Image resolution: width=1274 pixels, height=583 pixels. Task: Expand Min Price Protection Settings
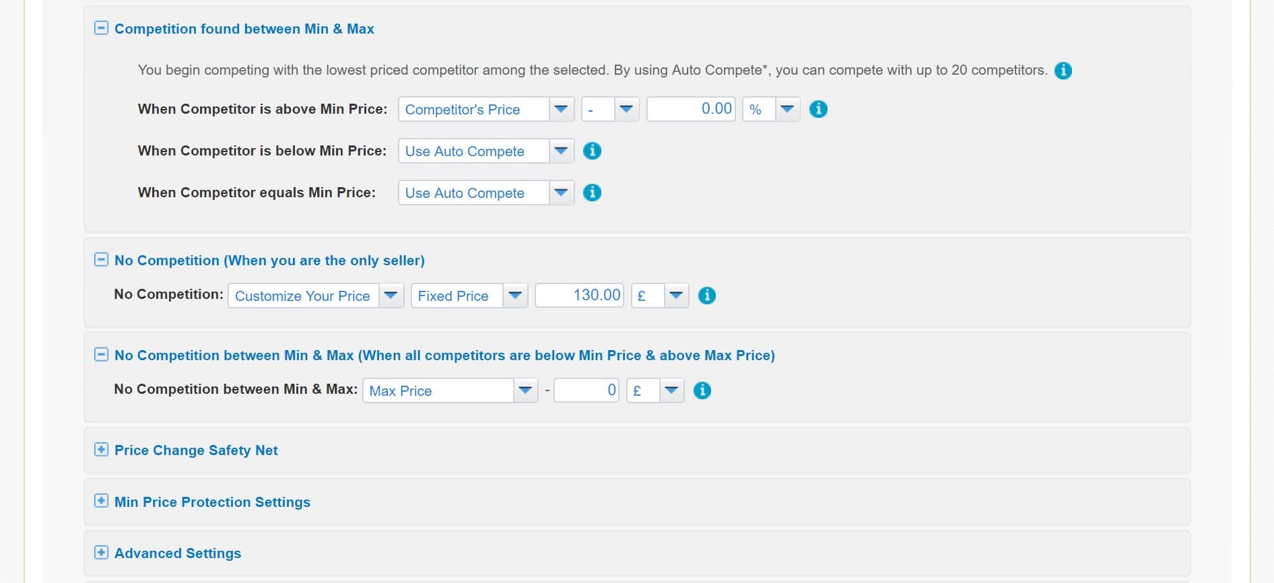tap(101, 501)
